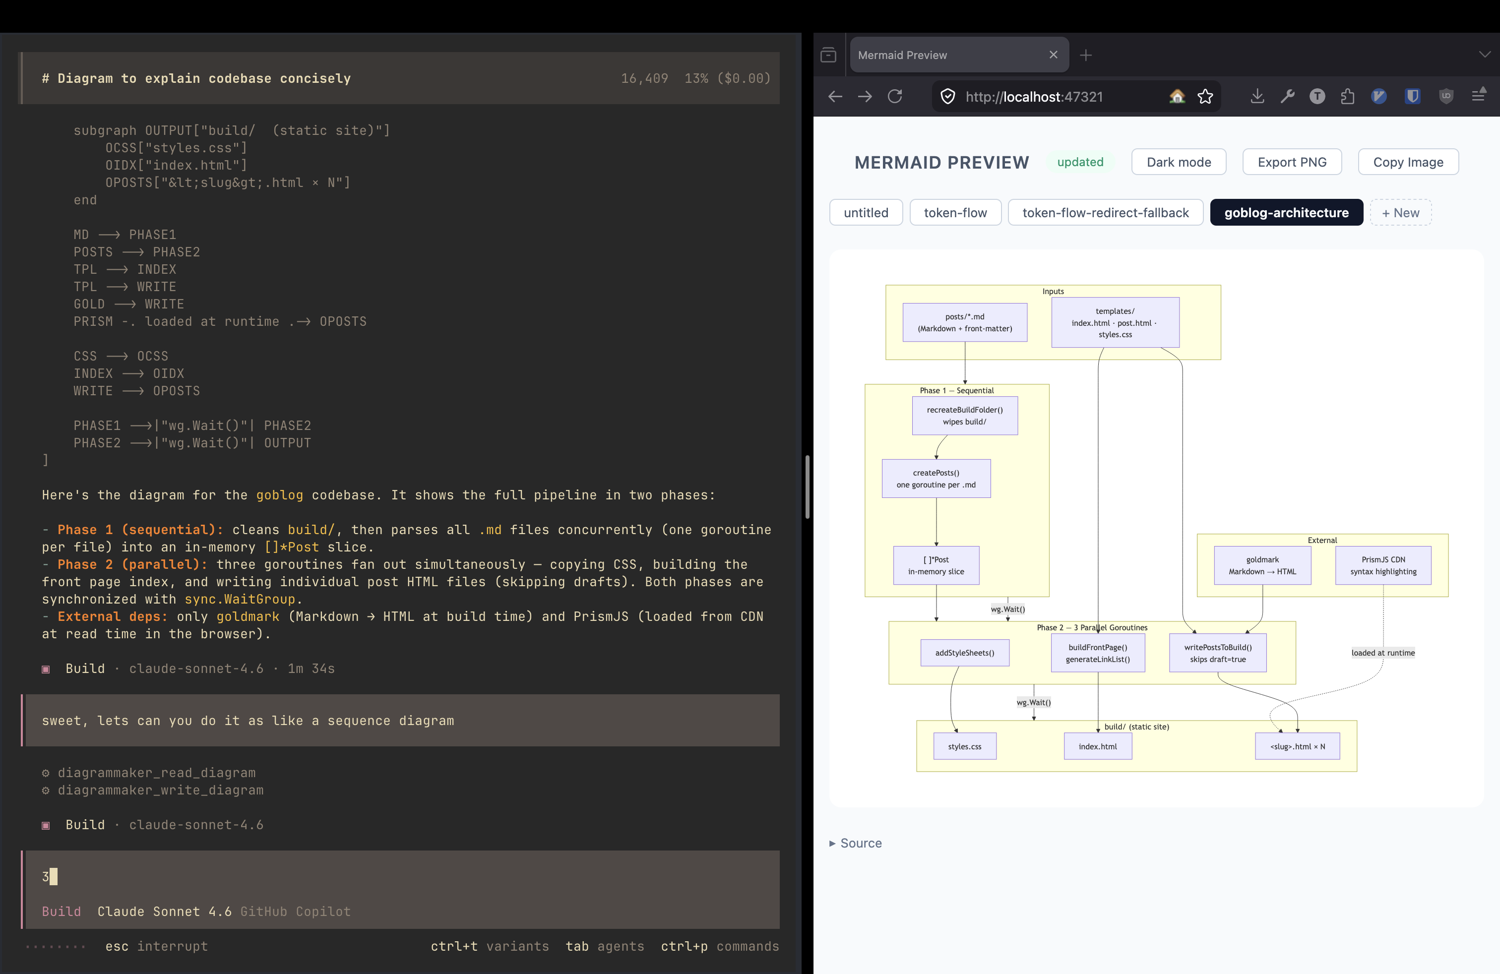Click the Export PNG button

(x=1291, y=162)
